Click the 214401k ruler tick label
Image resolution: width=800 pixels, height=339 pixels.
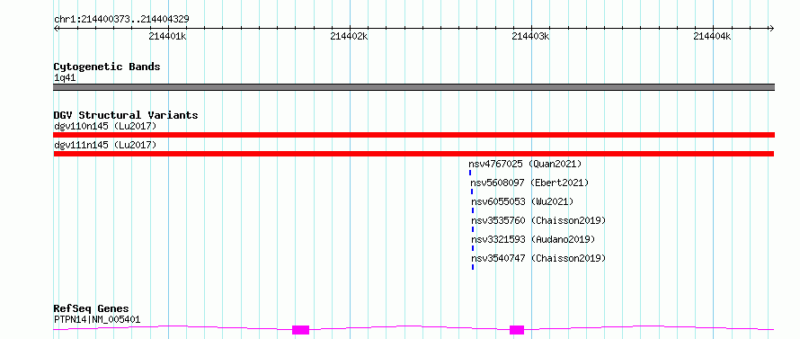167,37
